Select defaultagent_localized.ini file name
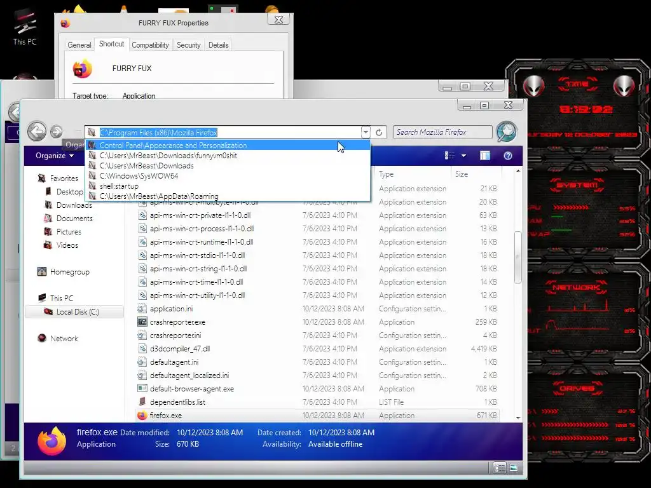This screenshot has height=488, width=651. click(189, 376)
